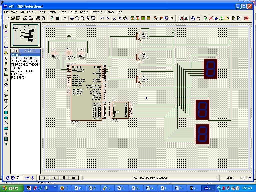Click the ARES netlist transfer icon
The image size is (256, 192).
point(246,18)
